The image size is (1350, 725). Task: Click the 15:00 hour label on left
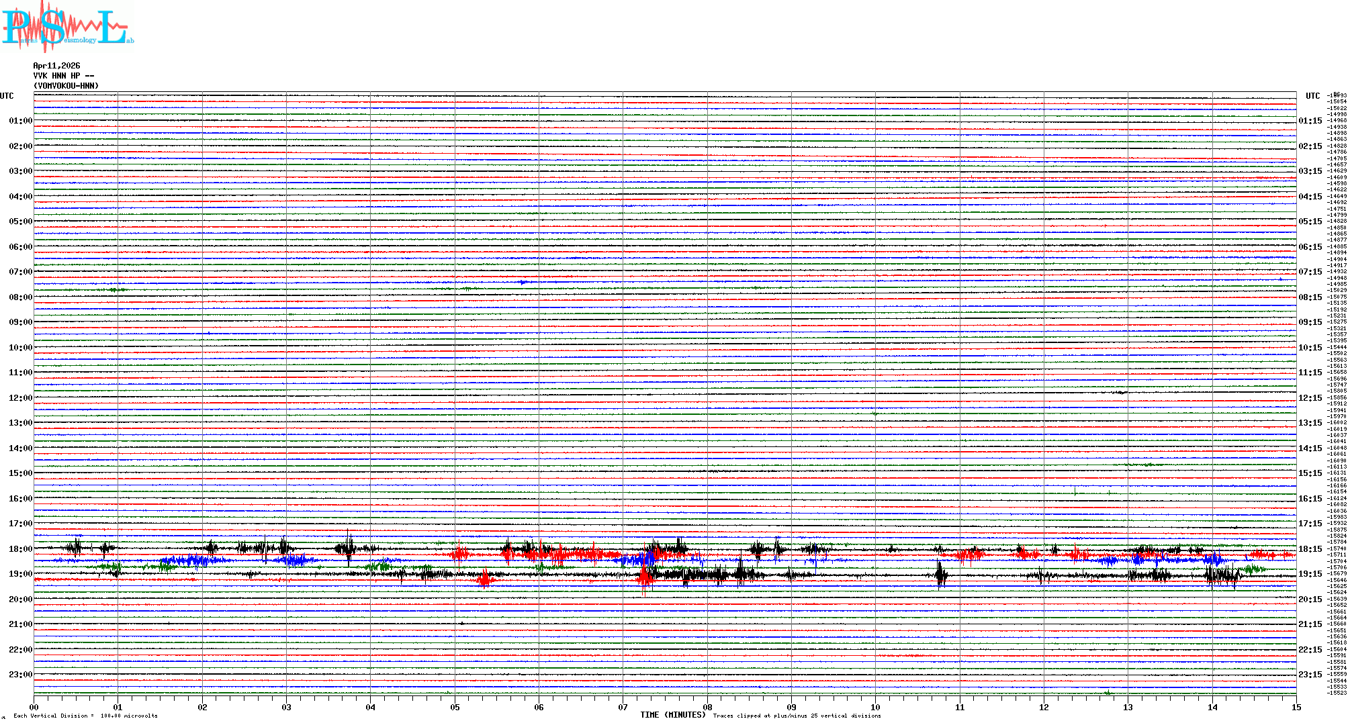20,473
